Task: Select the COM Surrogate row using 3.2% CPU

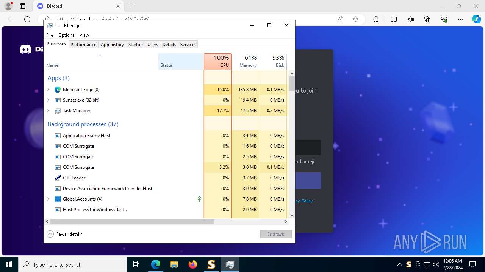Action: pos(166,167)
